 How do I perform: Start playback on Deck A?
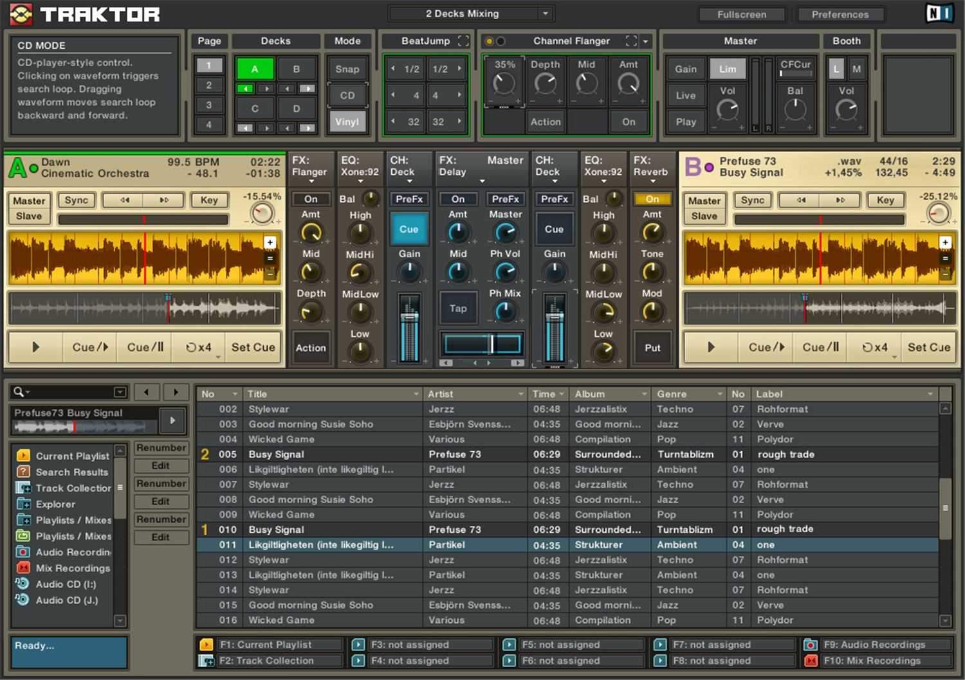click(x=35, y=347)
